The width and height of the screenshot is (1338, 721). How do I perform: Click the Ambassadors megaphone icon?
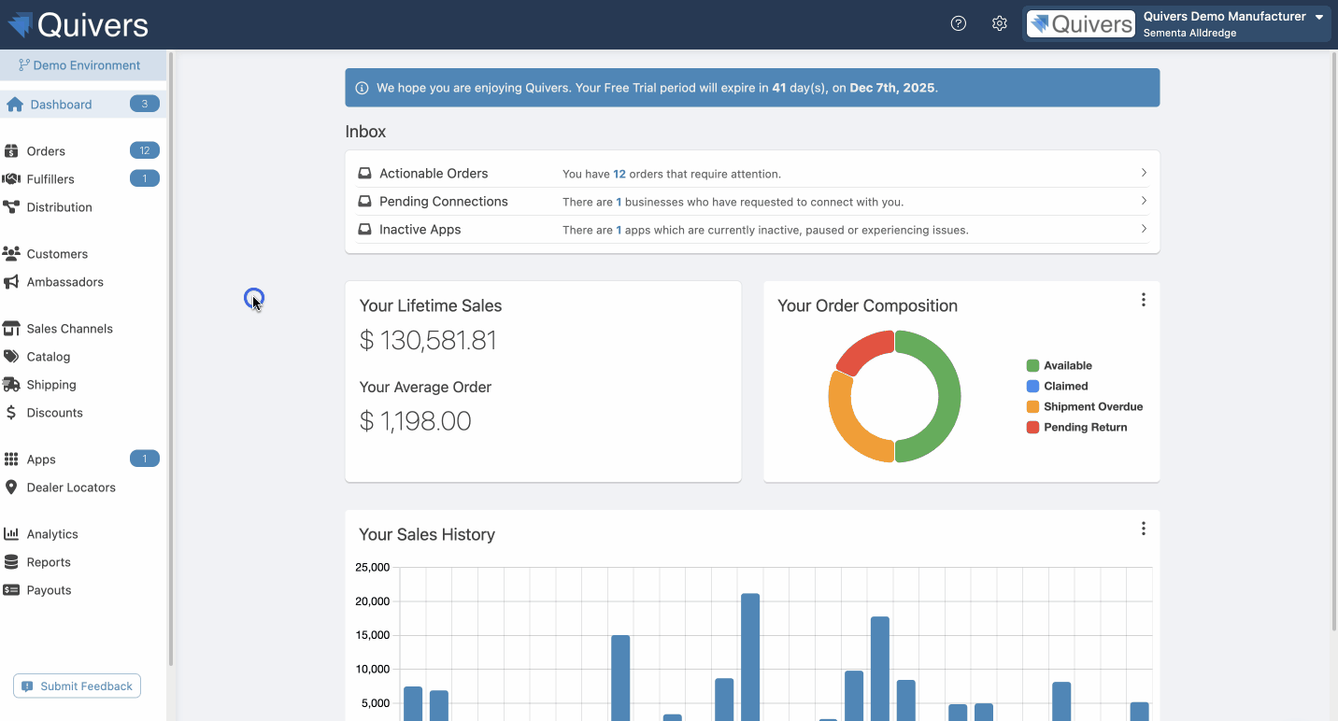(11, 282)
